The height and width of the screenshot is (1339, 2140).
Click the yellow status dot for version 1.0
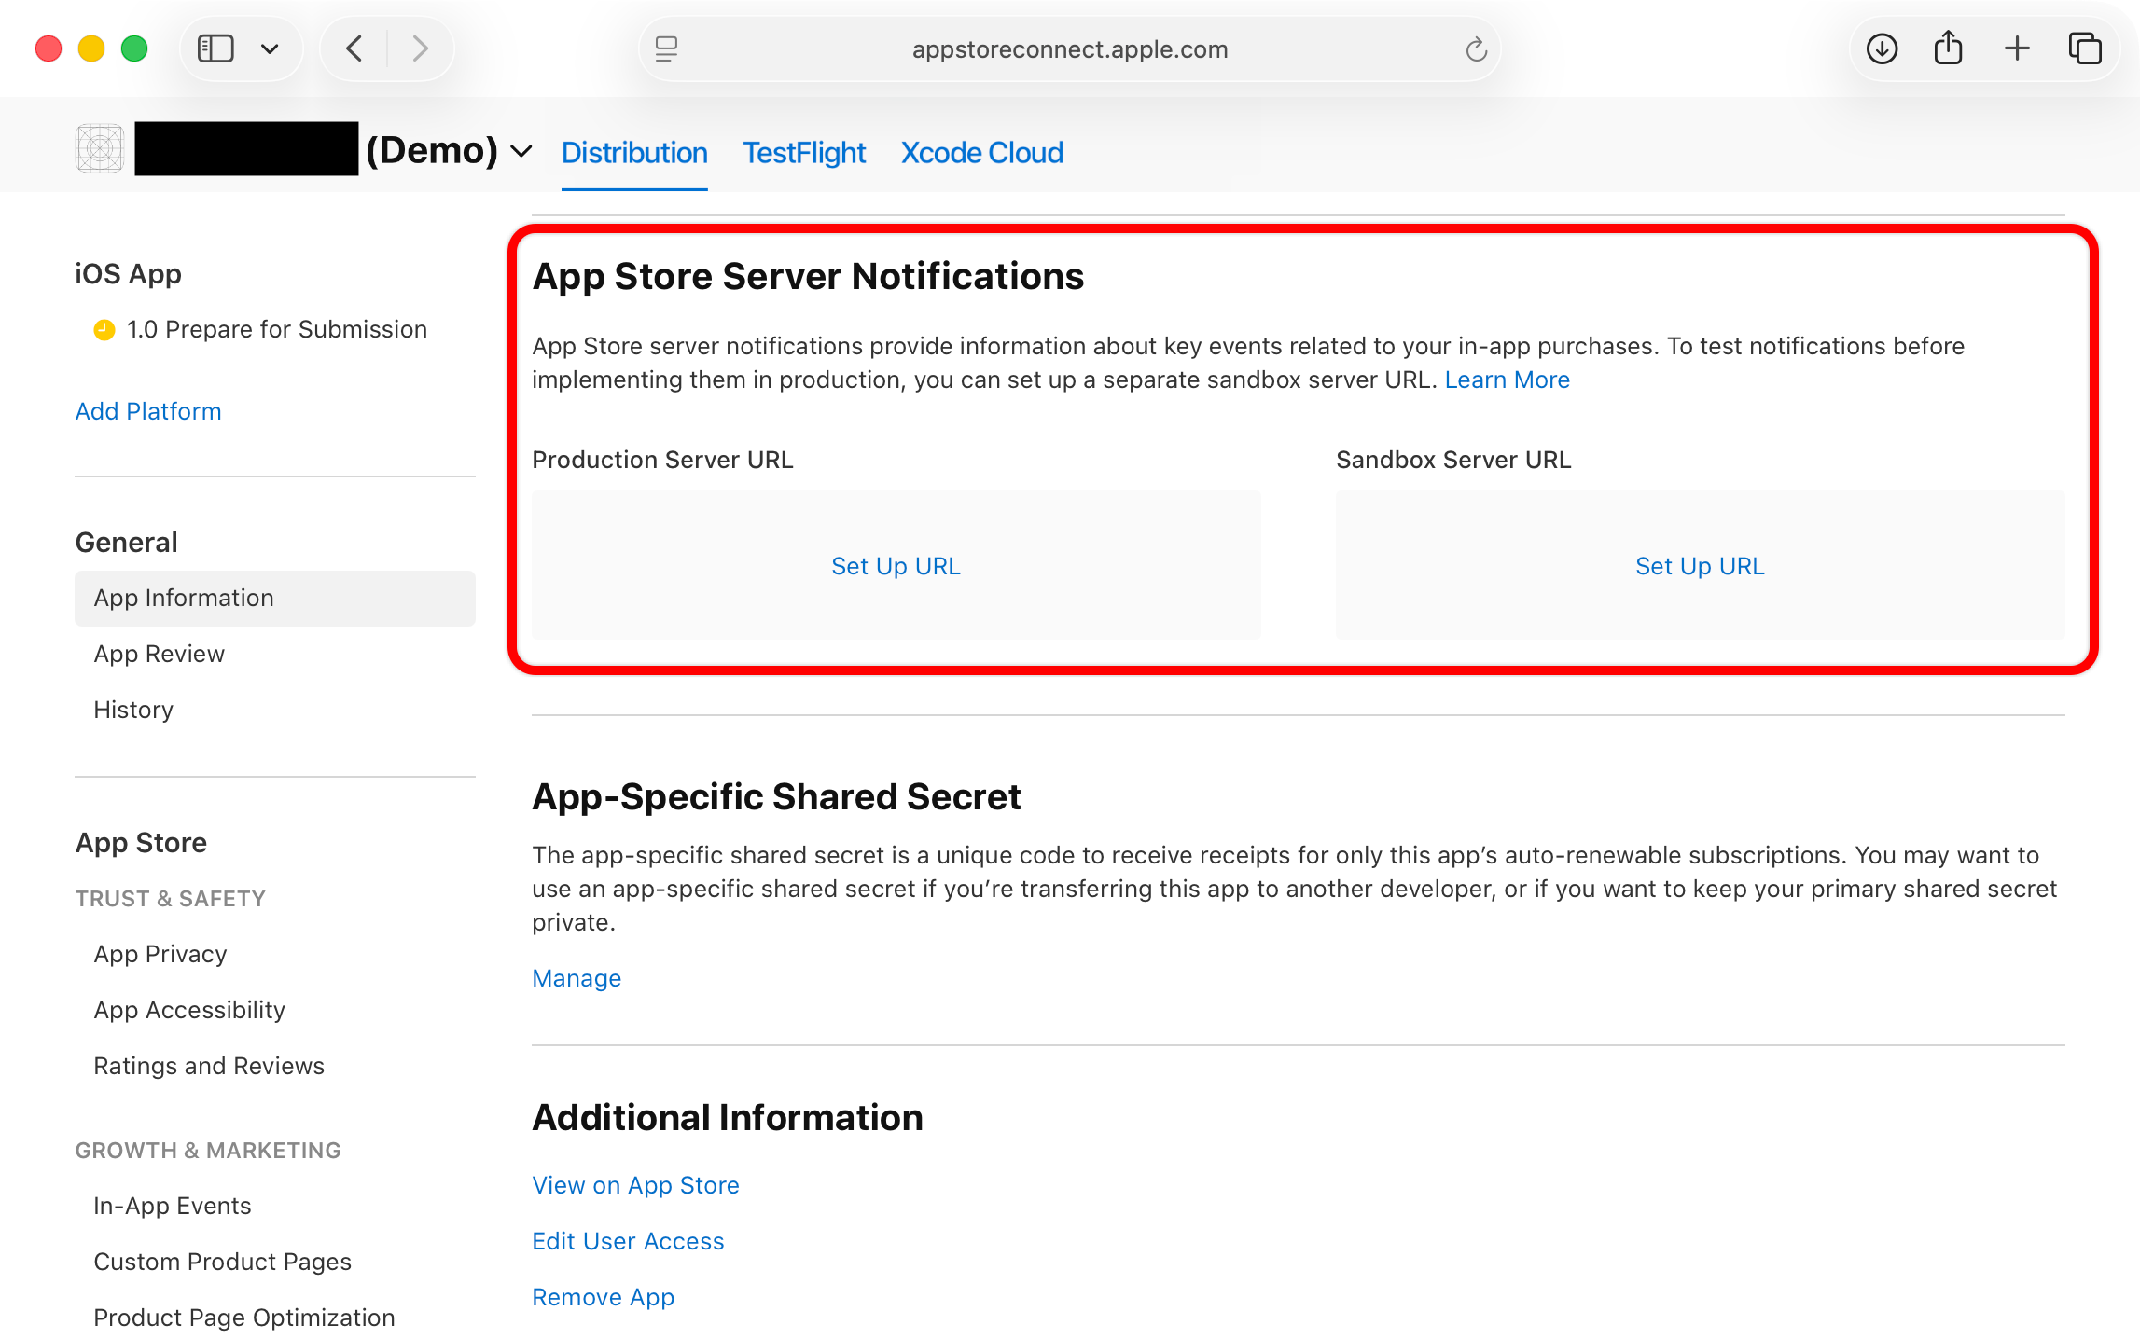(x=104, y=329)
